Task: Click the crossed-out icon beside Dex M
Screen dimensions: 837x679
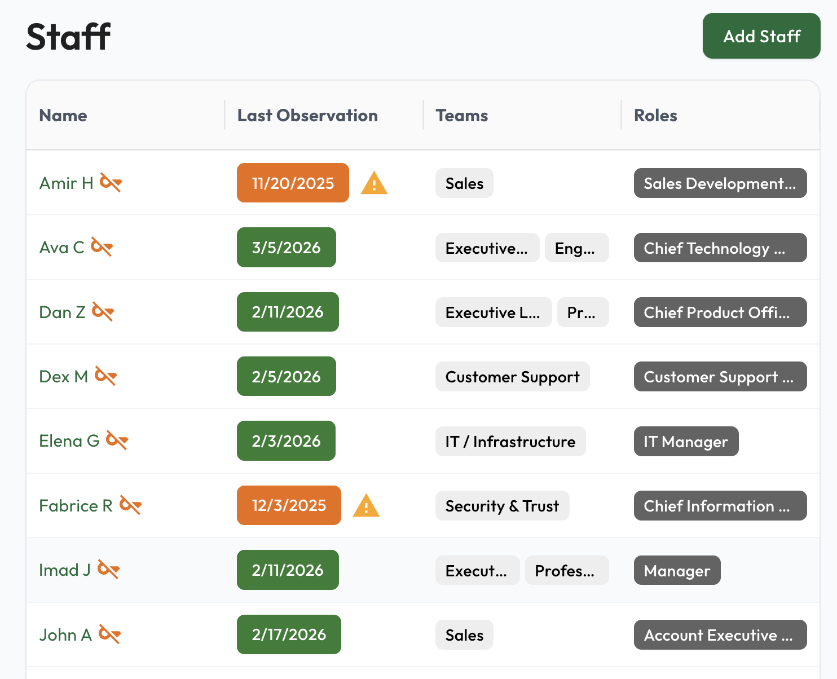Action: coord(107,376)
